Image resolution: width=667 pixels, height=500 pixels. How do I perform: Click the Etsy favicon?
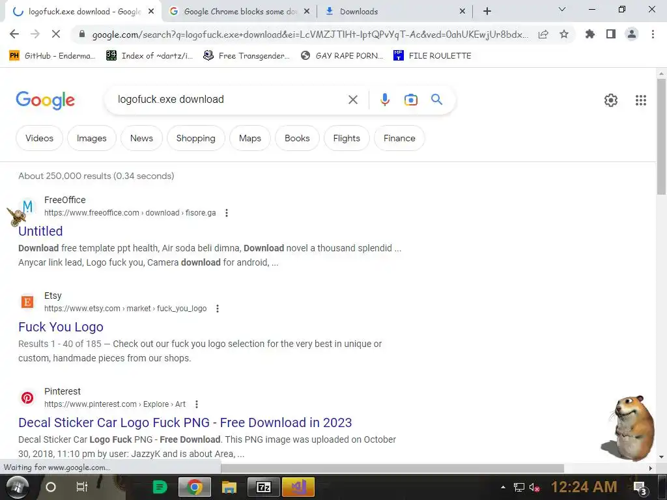pos(27,302)
